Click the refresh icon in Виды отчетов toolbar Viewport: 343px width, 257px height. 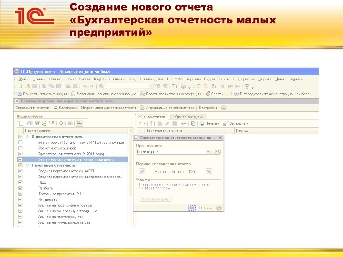point(61,123)
